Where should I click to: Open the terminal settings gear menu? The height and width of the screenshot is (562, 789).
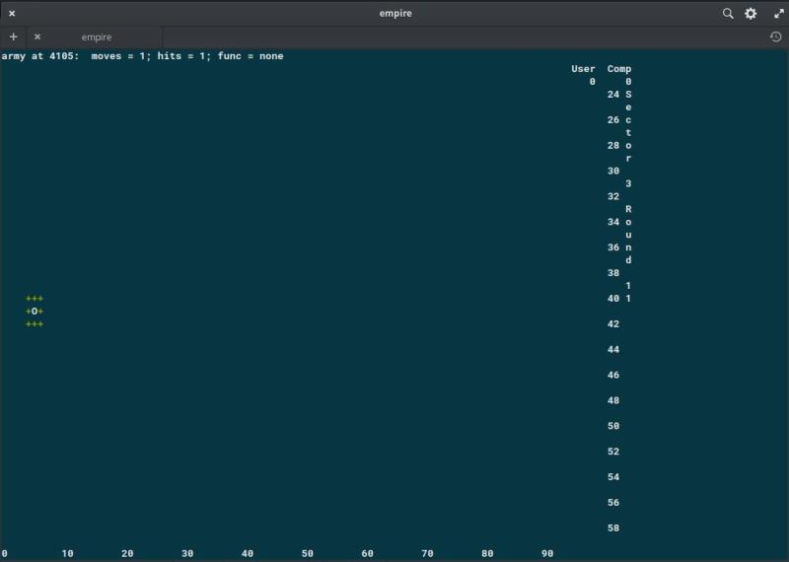(751, 14)
